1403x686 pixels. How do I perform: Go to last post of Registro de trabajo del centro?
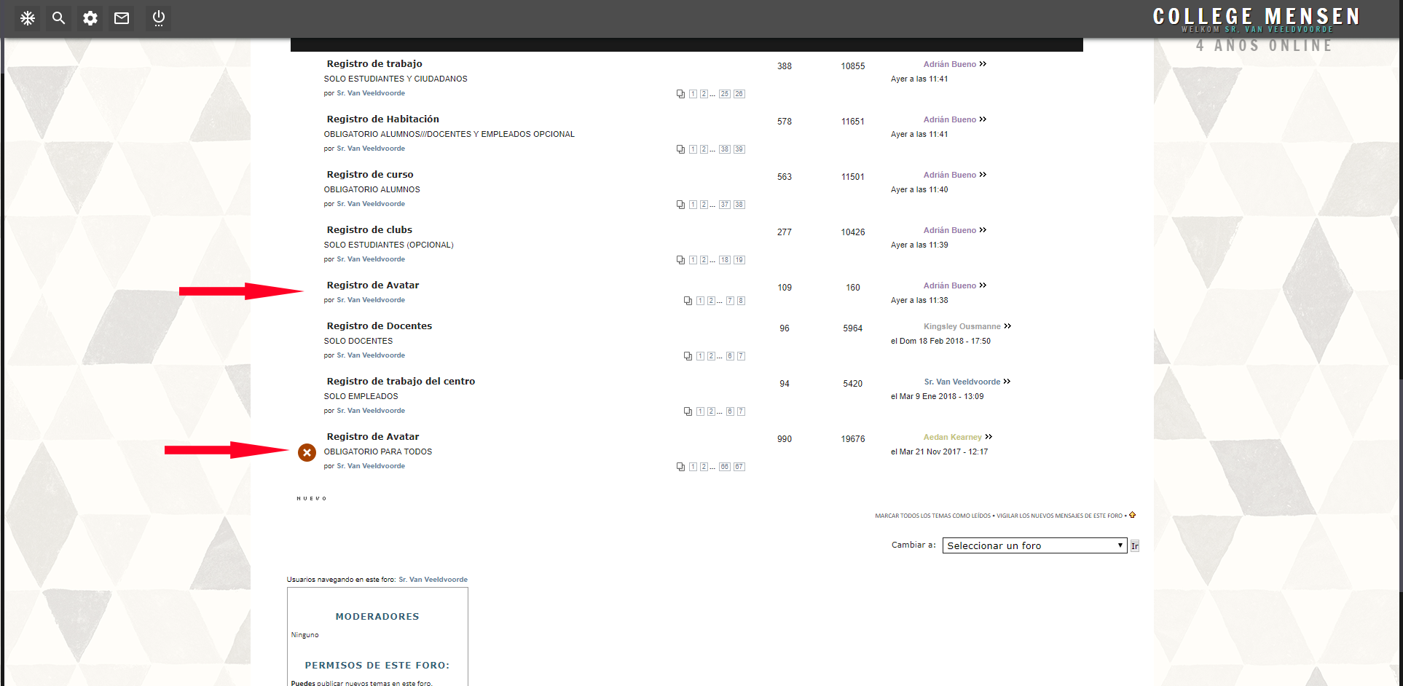(1007, 382)
